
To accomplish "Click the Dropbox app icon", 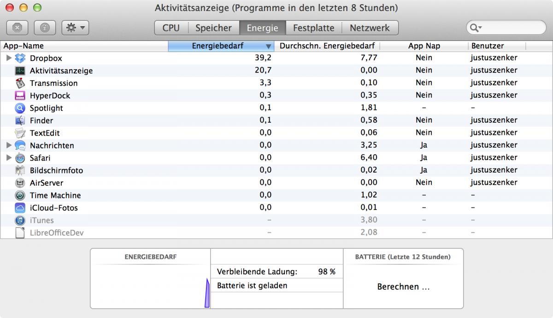I will [20, 58].
